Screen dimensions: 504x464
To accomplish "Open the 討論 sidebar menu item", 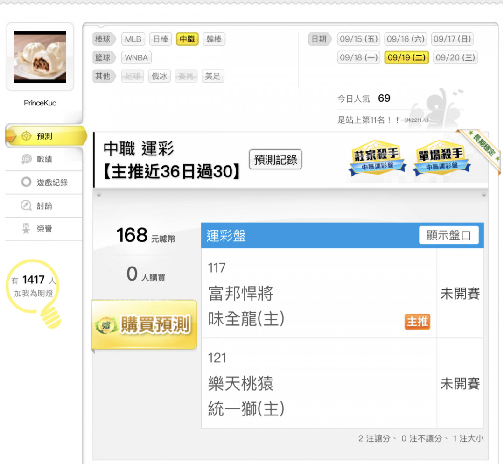I will [44, 205].
